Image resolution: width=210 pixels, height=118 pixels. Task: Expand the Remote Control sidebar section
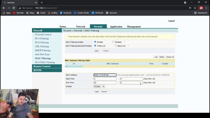(47, 66)
